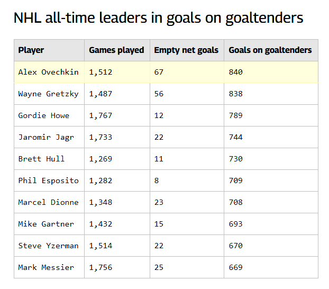Select Ovechkin's 67 empty net goals cell
329x289 pixels.
159,72
